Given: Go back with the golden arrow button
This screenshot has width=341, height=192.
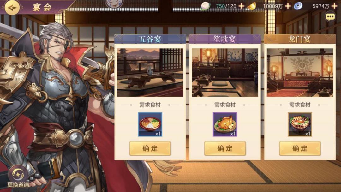Looking at the screenshot, I should [x=12, y=8].
